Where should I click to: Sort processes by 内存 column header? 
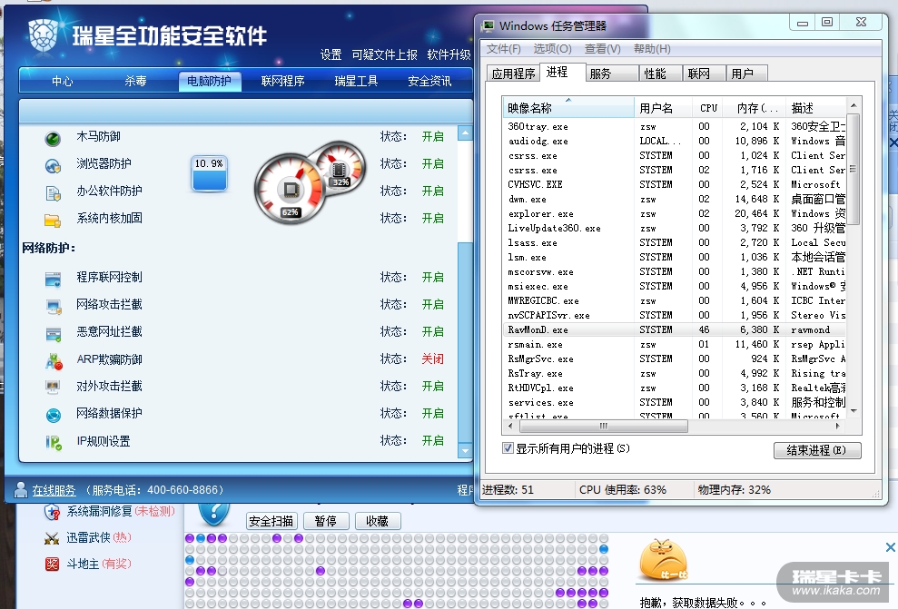755,108
